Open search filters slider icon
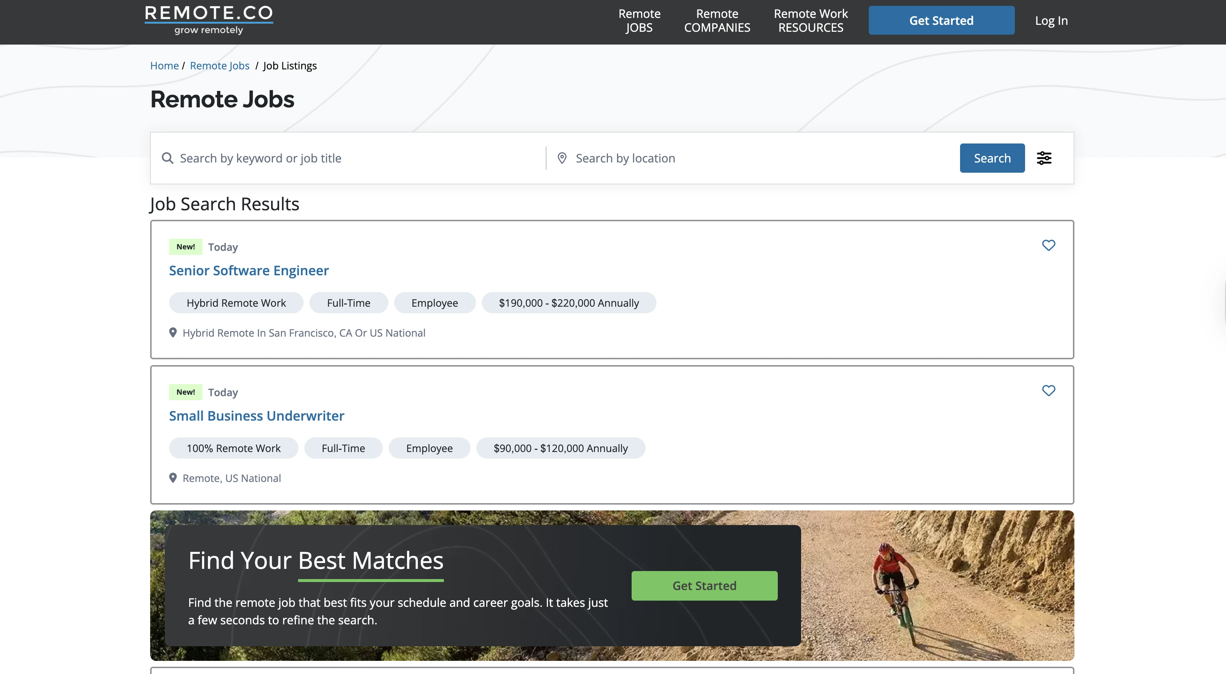The image size is (1226, 674). [x=1044, y=158]
